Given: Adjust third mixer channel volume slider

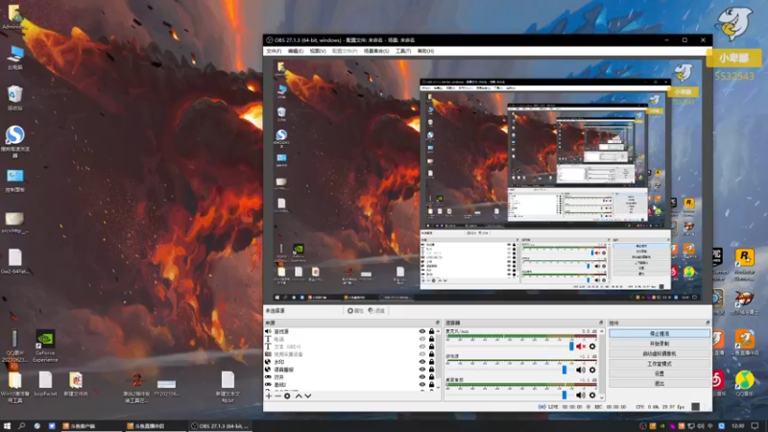Looking at the screenshot, I should click(x=564, y=395).
